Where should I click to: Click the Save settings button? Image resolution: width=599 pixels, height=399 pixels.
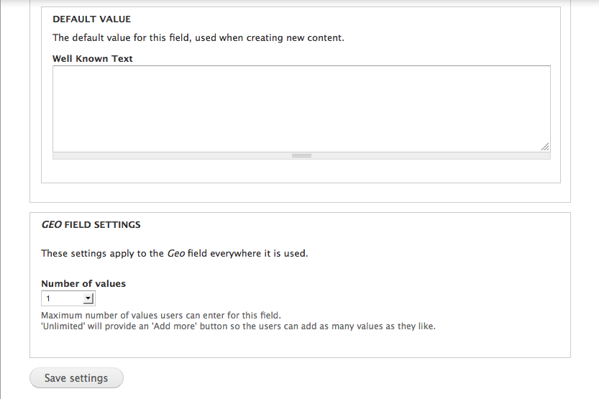point(76,378)
